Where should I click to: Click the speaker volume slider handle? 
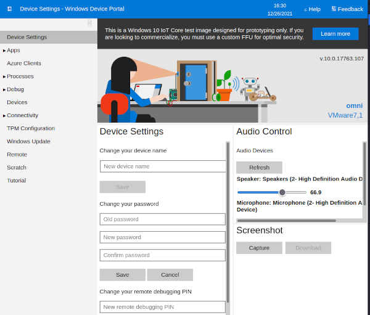(282, 192)
